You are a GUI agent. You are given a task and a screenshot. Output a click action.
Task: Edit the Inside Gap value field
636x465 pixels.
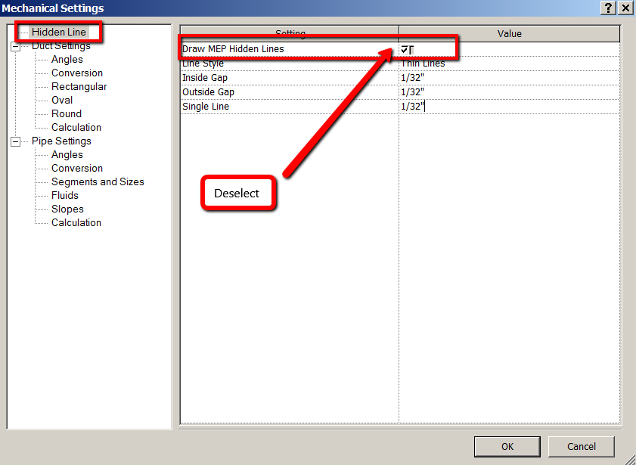click(509, 77)
